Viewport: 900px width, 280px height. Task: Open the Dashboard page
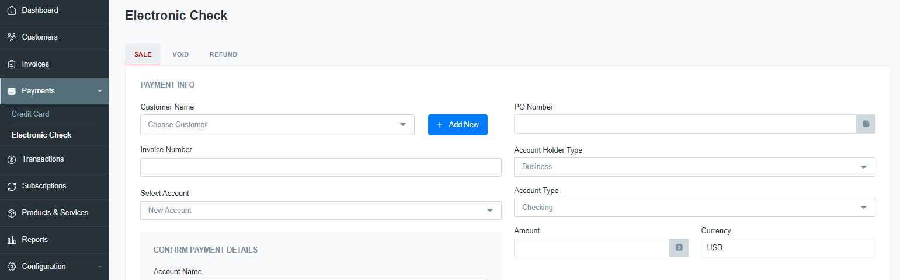tap(54, 10)
